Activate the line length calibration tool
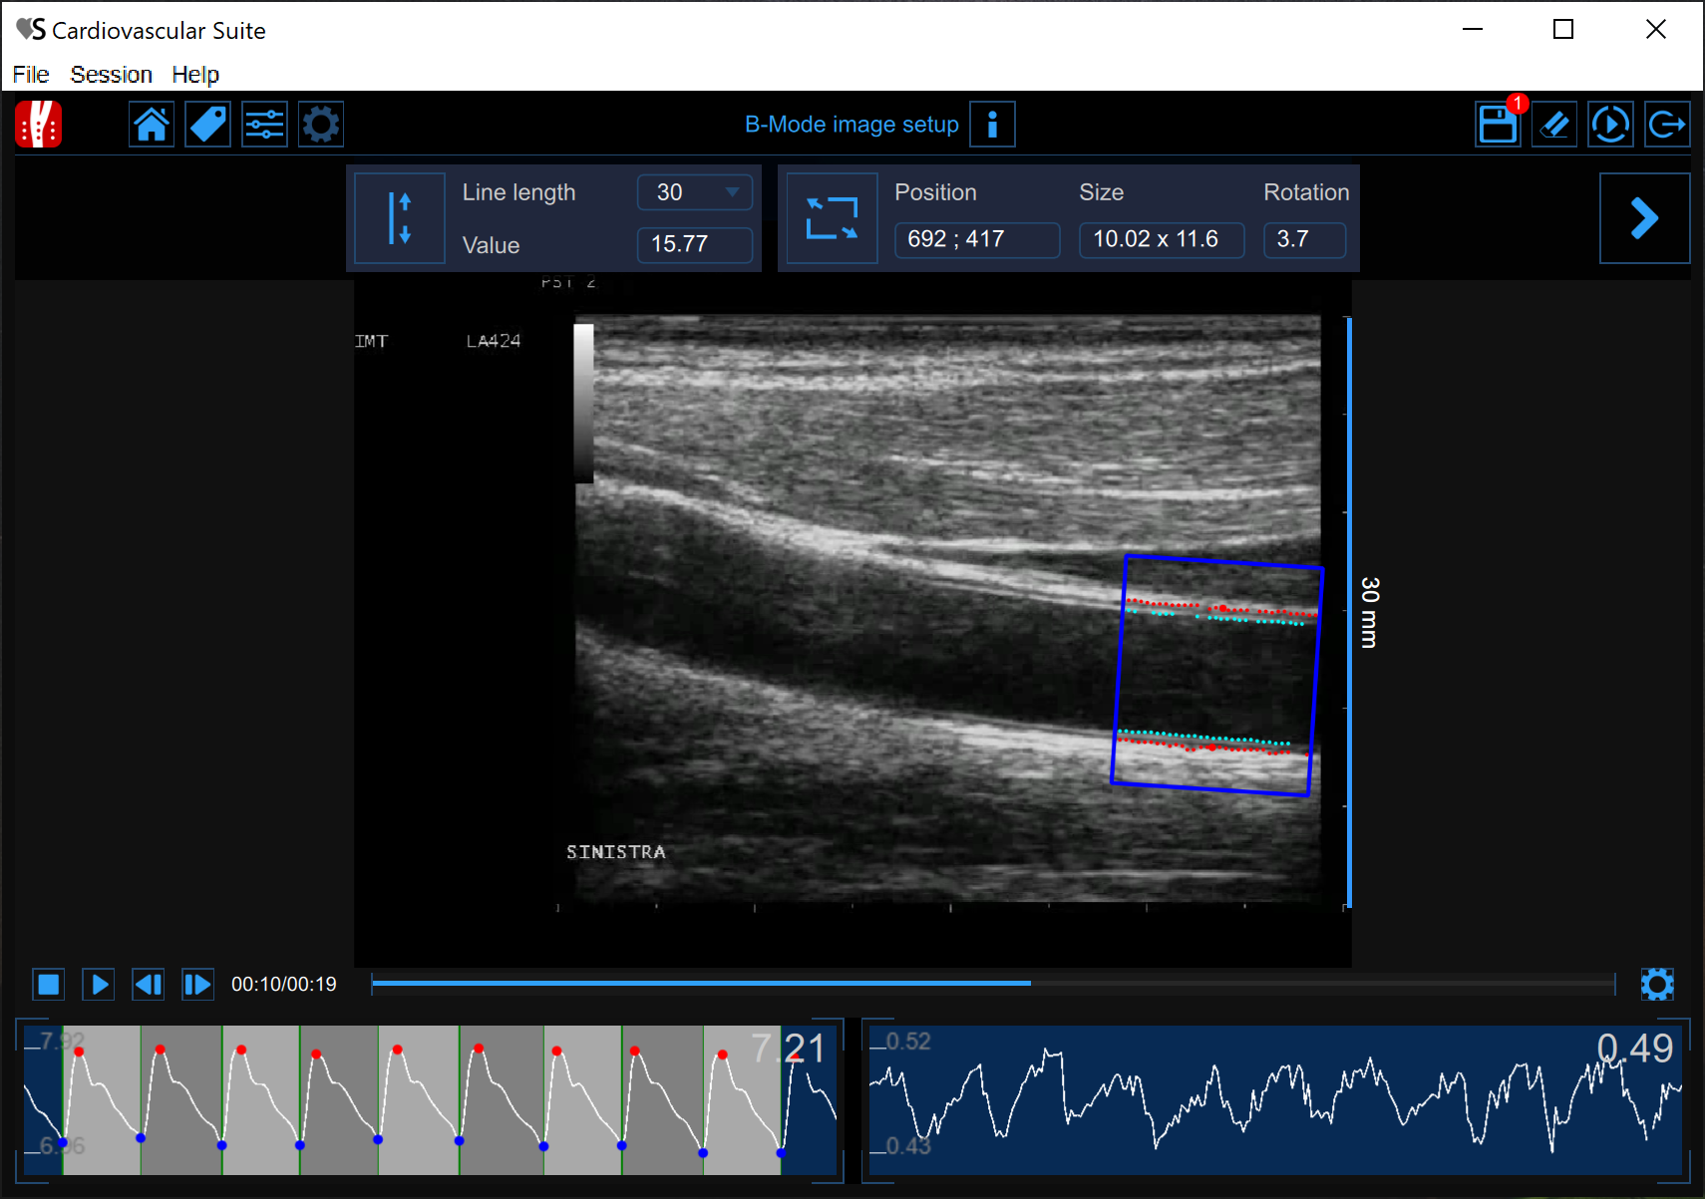The width and height of the screenshot is (1705, 1199). coord(400,218)
